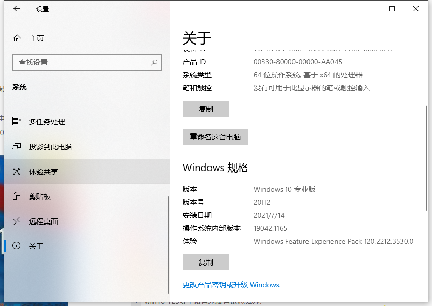
Task: Open 远程桌面 settings page
Action: tap(87, 221)
